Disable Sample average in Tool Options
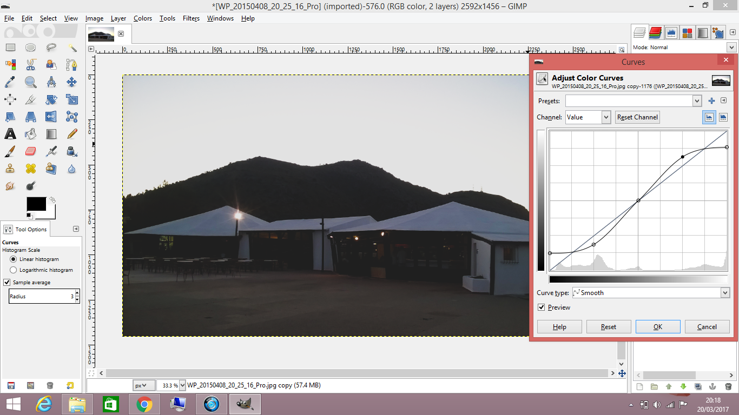 pos(6,282)
